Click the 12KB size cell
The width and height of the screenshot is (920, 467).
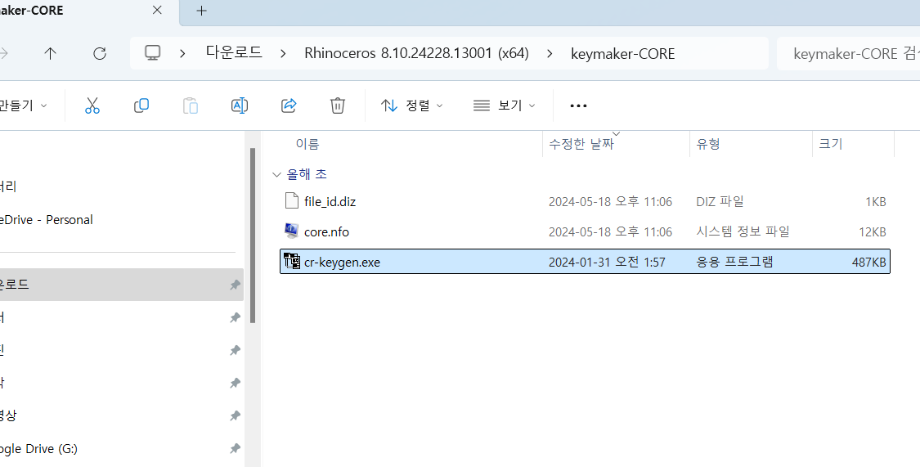873,231
